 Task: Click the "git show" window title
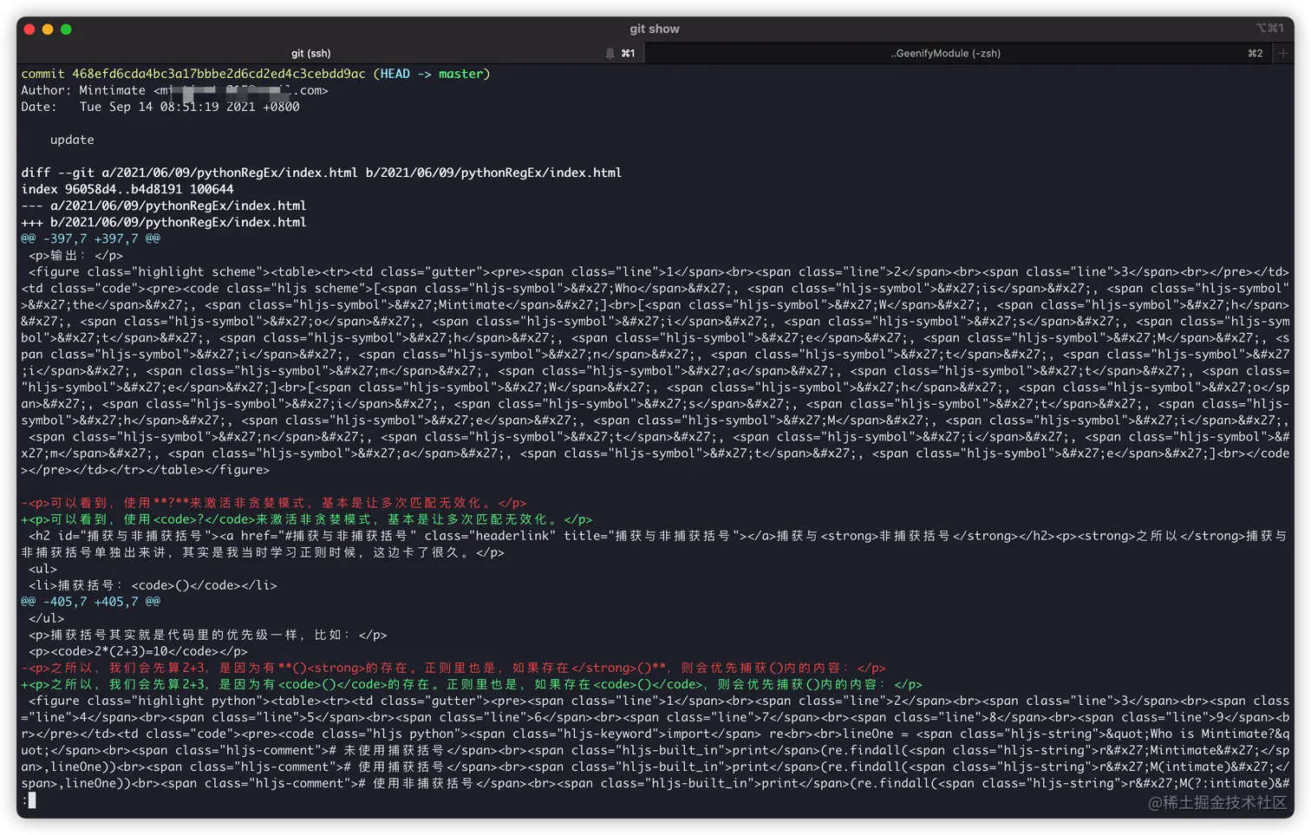click(x=655, y=29)
